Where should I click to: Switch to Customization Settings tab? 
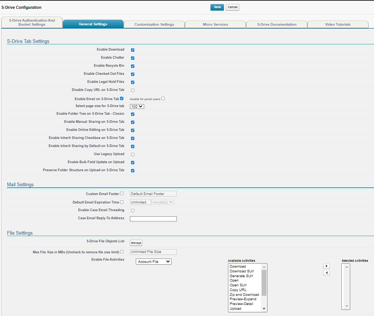coord(154,25)
